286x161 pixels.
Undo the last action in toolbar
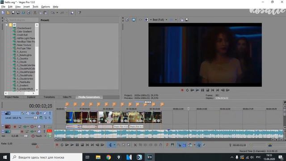tap(53, 13)
